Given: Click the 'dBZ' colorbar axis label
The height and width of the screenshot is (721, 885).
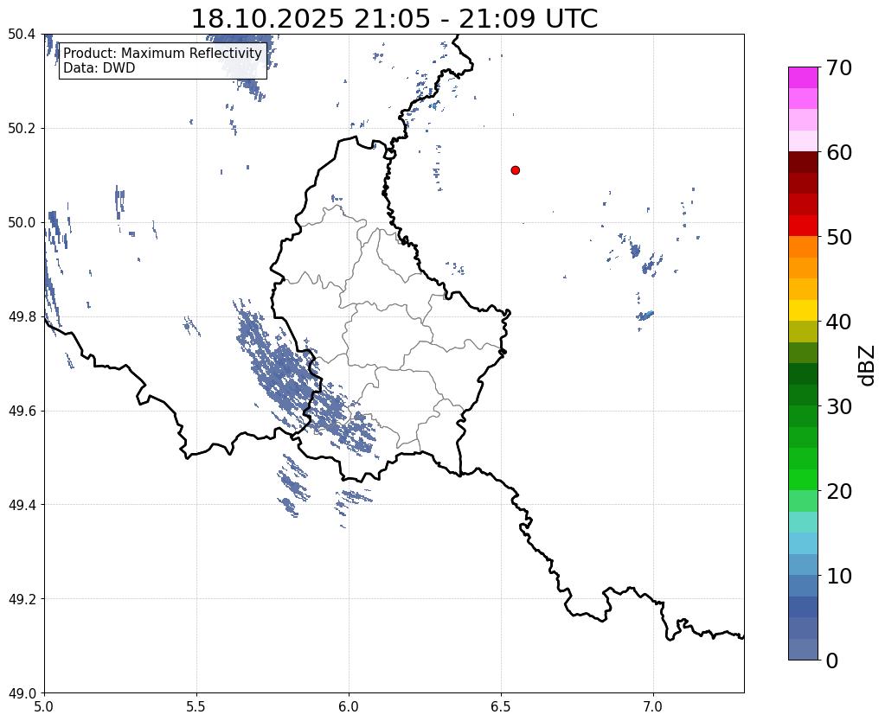Looking at the screenshot, I should tap(868, 366).
